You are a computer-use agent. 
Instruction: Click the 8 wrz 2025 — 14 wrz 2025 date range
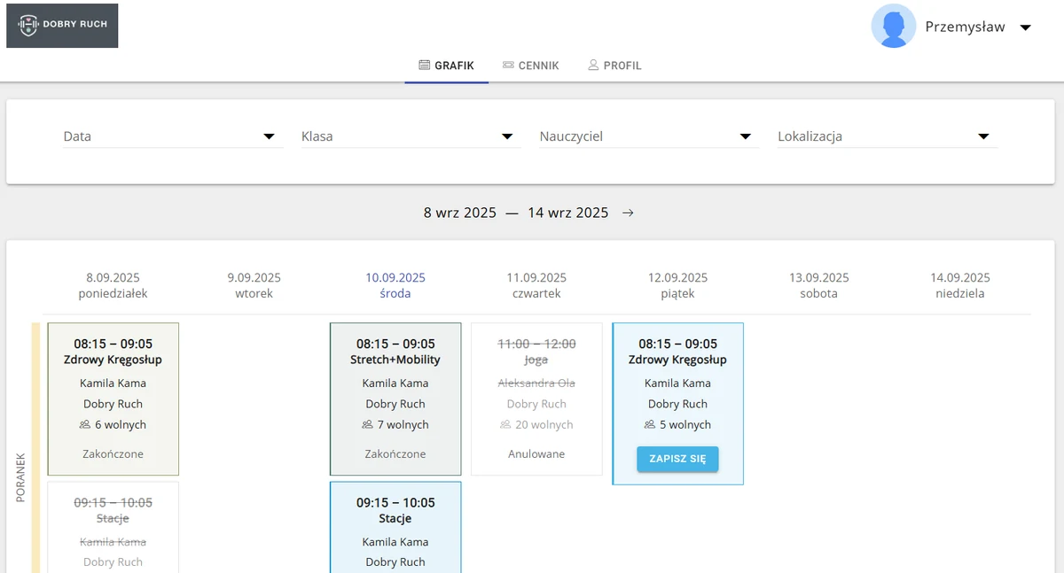tap(516, 213)
